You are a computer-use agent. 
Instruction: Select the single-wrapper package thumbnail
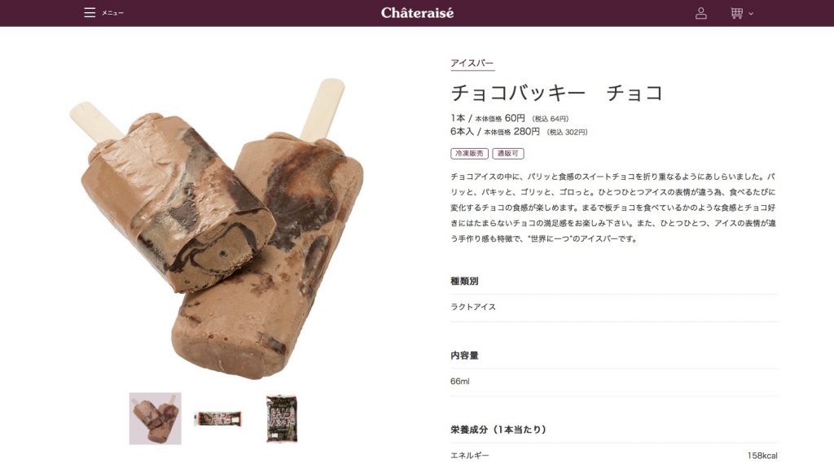pos(218,419)
